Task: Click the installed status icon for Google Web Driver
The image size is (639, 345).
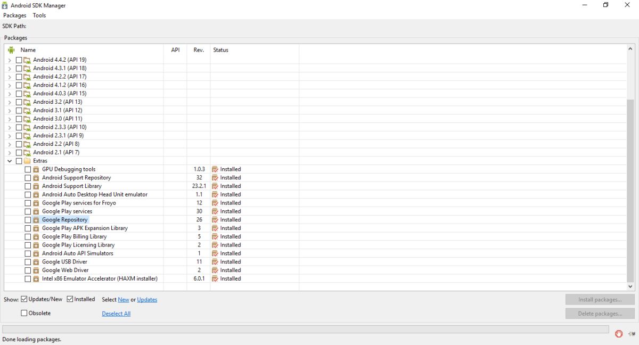Action: point(215,270)
